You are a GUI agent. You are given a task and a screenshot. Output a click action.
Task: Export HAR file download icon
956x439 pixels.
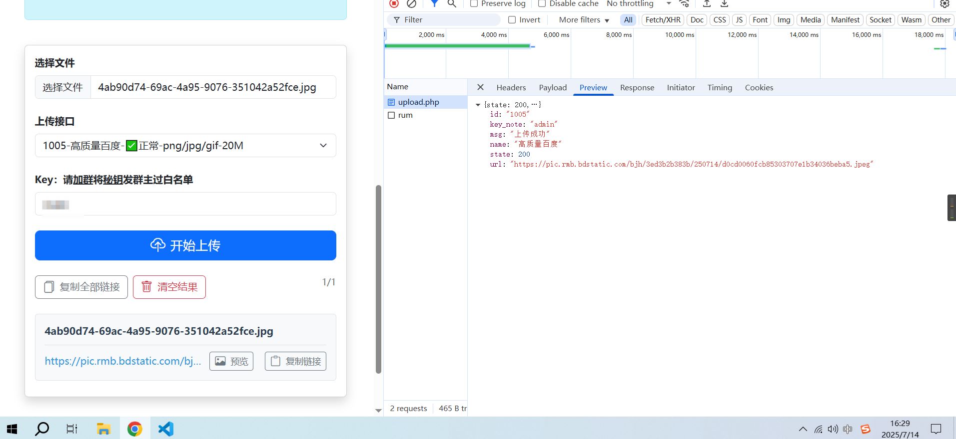[724, 3]
